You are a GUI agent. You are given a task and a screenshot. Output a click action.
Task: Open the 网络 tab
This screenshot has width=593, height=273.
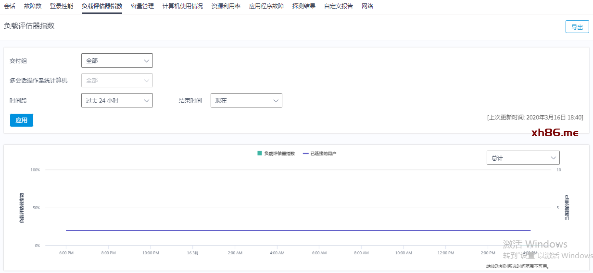pyautogui.click(x=367, y=6)
